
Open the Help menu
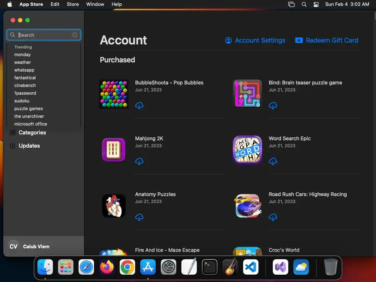pos(116,4)
